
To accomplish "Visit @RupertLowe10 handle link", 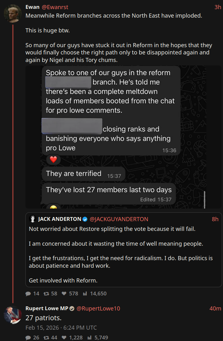I will point(98,309).
